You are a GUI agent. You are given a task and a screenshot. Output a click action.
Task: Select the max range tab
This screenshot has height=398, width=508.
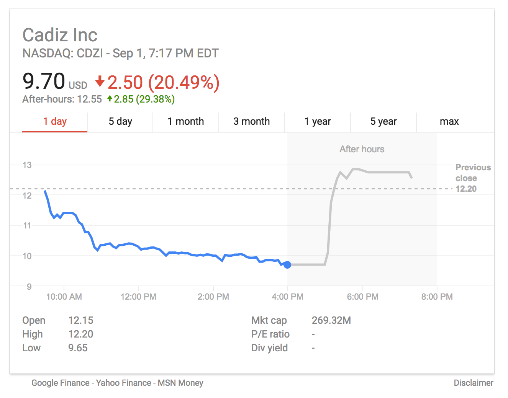click(449, 122)
